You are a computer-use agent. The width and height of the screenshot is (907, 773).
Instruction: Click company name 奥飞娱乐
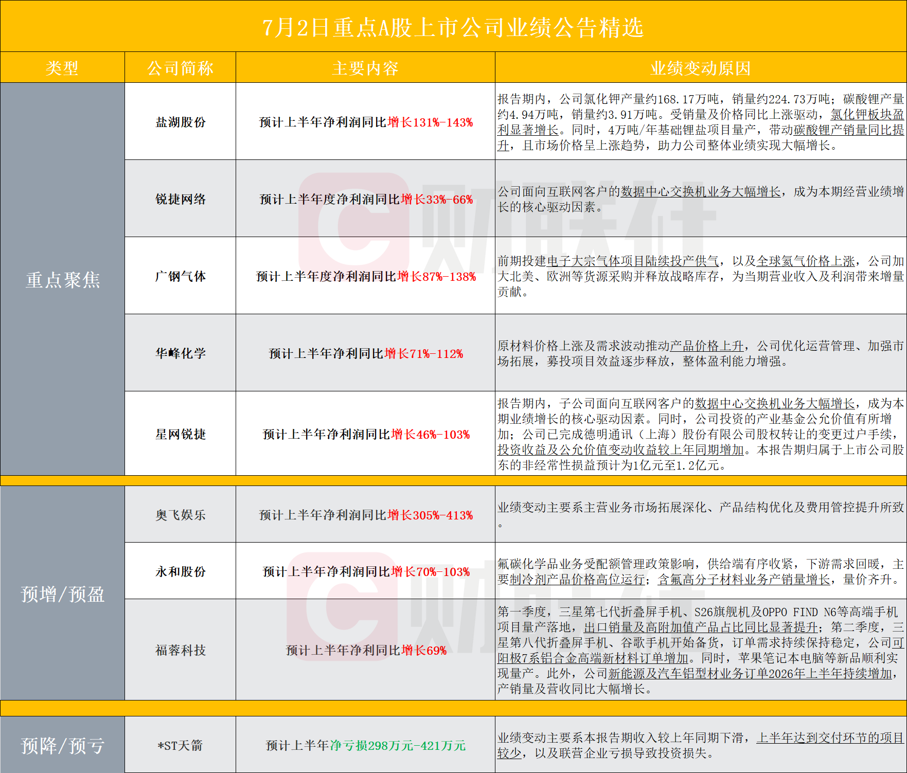tap(181, 515)
